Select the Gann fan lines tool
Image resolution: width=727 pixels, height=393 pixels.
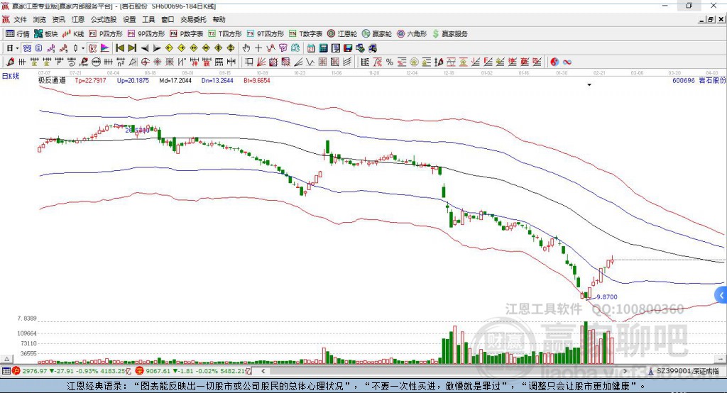pos(261,62)
